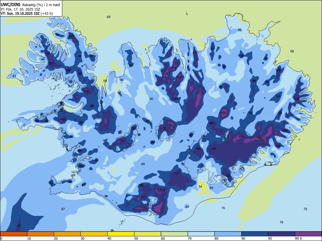This screenshot has width=322, height=241.
Task: Click the 30–40 amber legend swatch
Action: (x=94, y=234)
